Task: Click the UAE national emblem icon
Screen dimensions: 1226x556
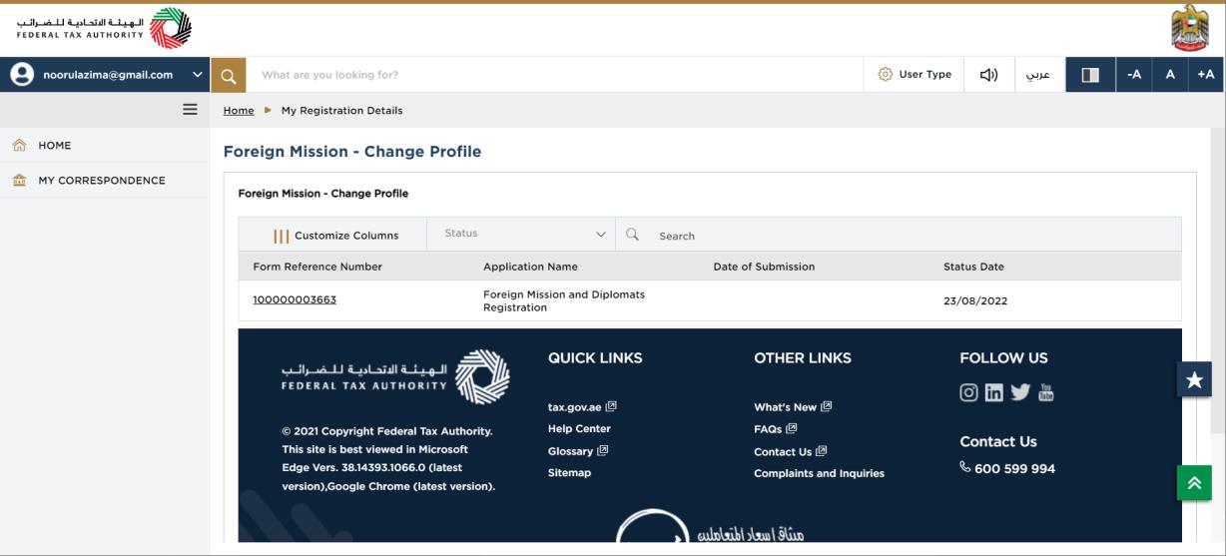Action: coord(1189,29)
